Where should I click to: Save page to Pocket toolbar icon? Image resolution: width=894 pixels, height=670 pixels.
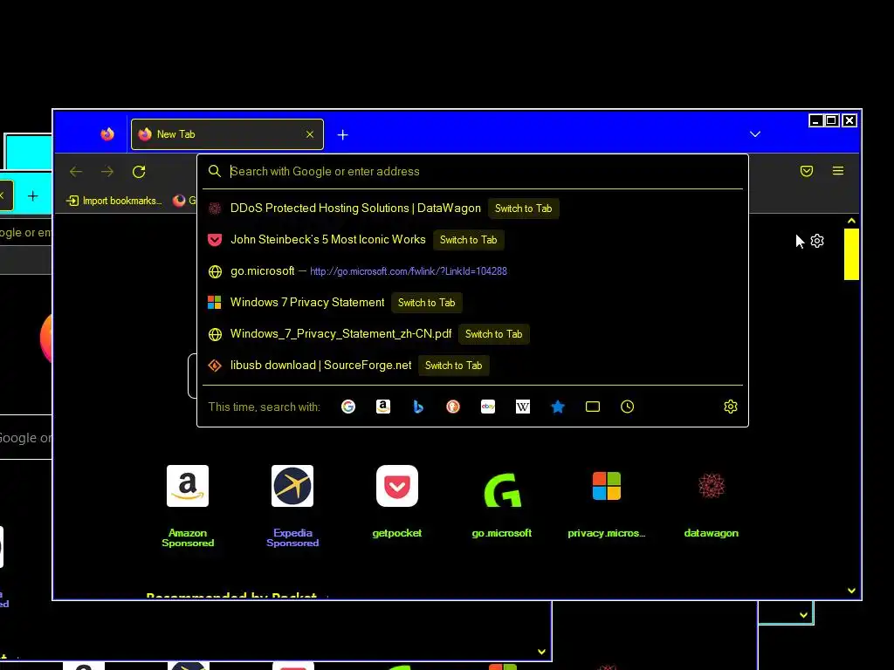806,171
